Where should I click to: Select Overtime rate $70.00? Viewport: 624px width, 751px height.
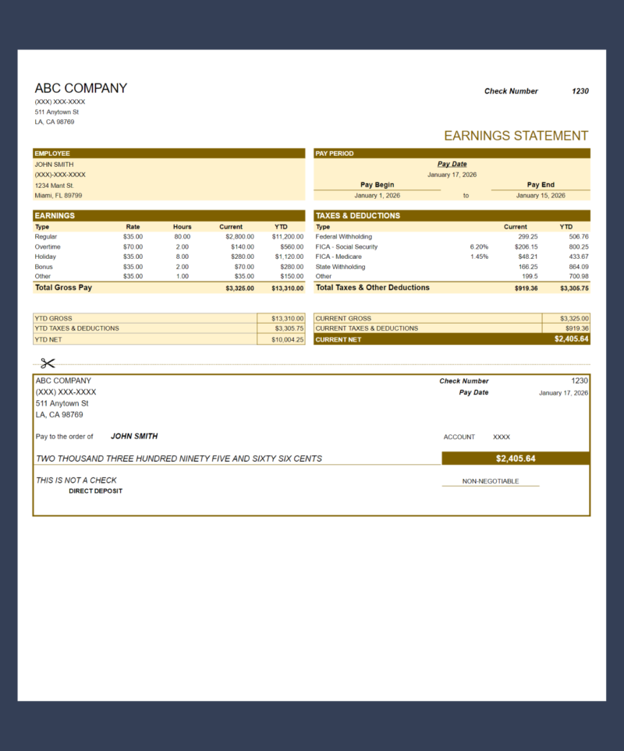coord(133,246)
